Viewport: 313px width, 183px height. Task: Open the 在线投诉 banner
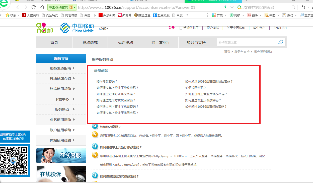(61, 174)
